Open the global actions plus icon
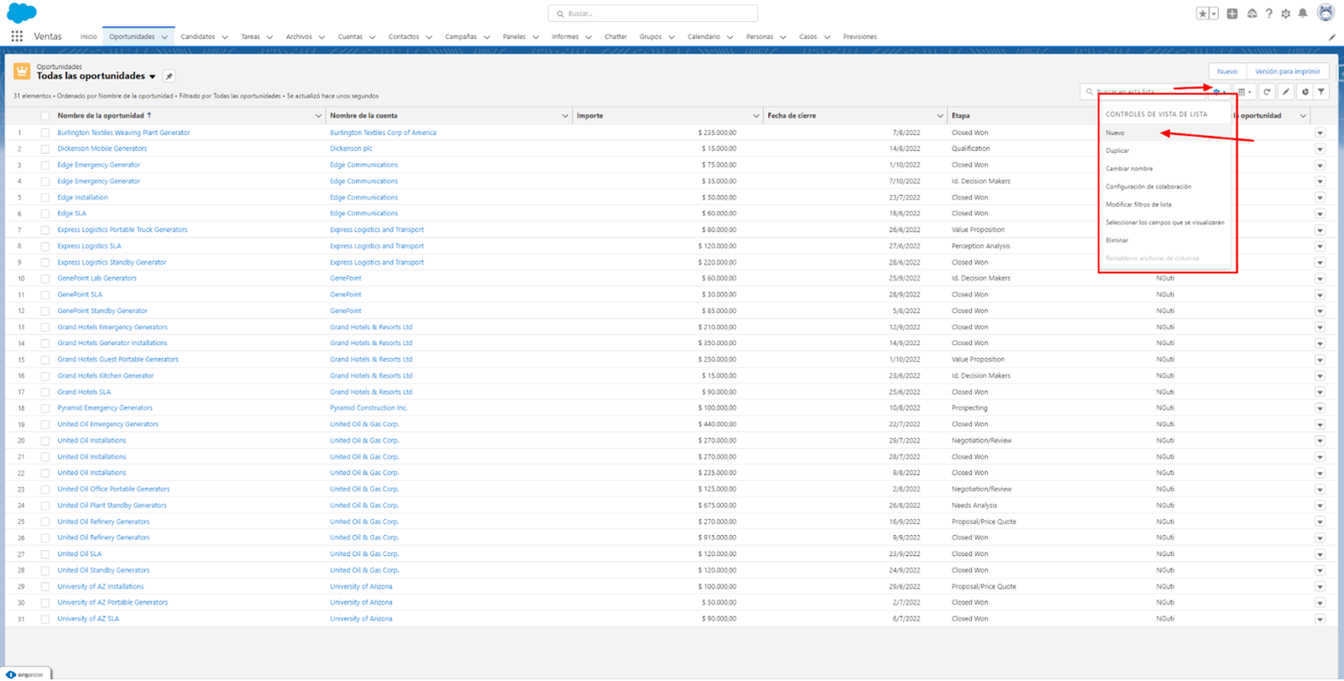 pyautogui.click(x=1232, y=13)
